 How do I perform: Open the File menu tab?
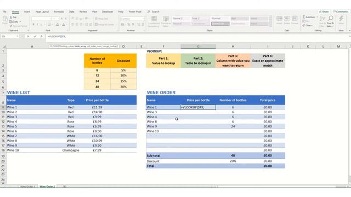(x=4, y=11)
